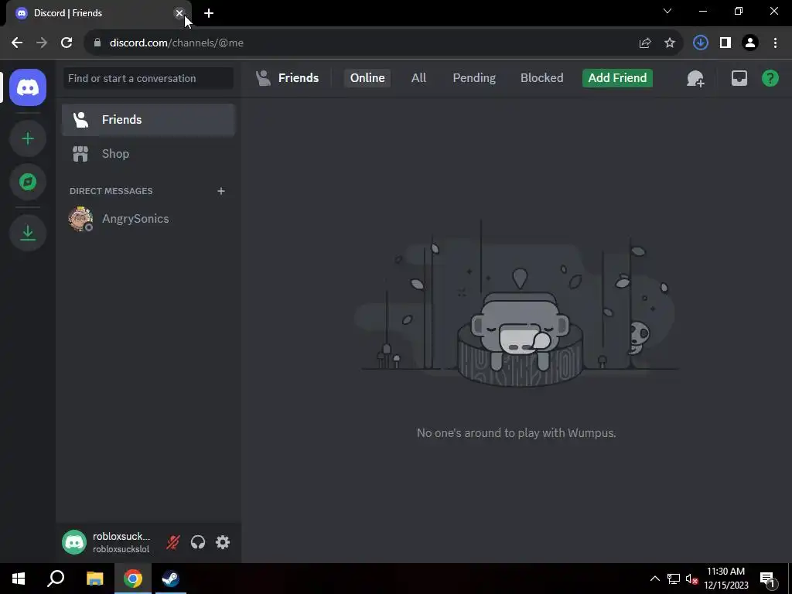Open Steam from the taskbar
The image size is (792, 594).
tap(171, 579)
